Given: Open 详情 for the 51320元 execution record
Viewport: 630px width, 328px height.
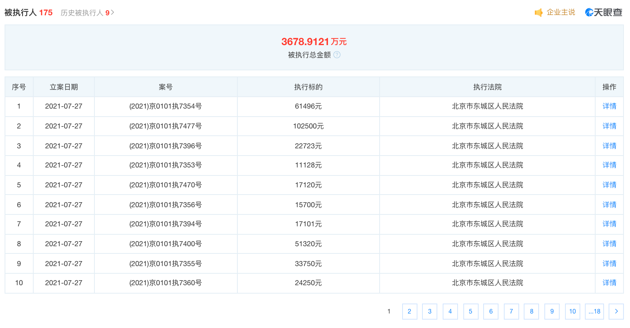Looking at the screenshot, I should pos(609,244).
